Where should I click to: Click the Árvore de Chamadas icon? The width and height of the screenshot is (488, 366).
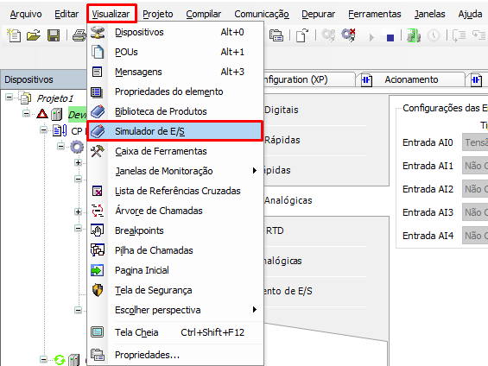pos(98,211)
